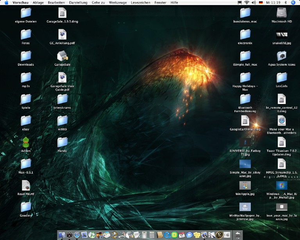Launch QuickTime Player from the Dock

tap(167, 235)
